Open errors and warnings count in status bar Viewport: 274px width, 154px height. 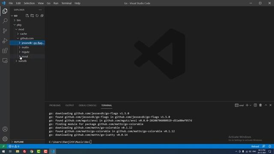(14, 146)
